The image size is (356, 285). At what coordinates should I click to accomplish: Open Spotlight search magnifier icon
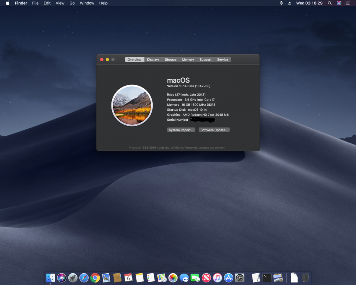pos(330,3)
